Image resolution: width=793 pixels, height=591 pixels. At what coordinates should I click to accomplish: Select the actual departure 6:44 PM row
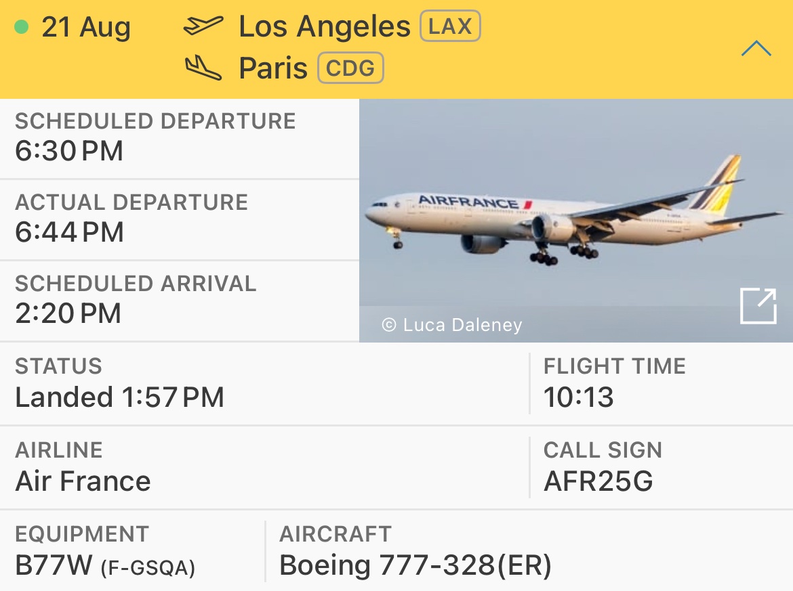[180, 220]
